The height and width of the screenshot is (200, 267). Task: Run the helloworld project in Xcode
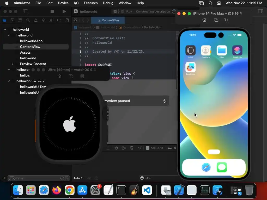[64, 11]
